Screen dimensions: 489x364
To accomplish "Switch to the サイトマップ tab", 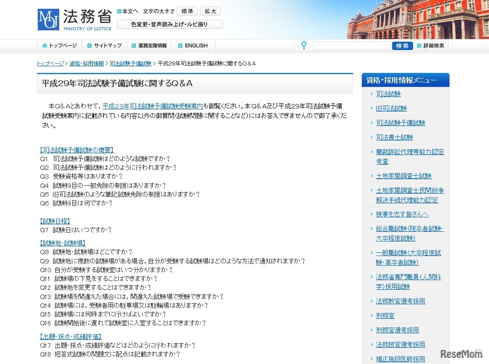I will [104, 45].
